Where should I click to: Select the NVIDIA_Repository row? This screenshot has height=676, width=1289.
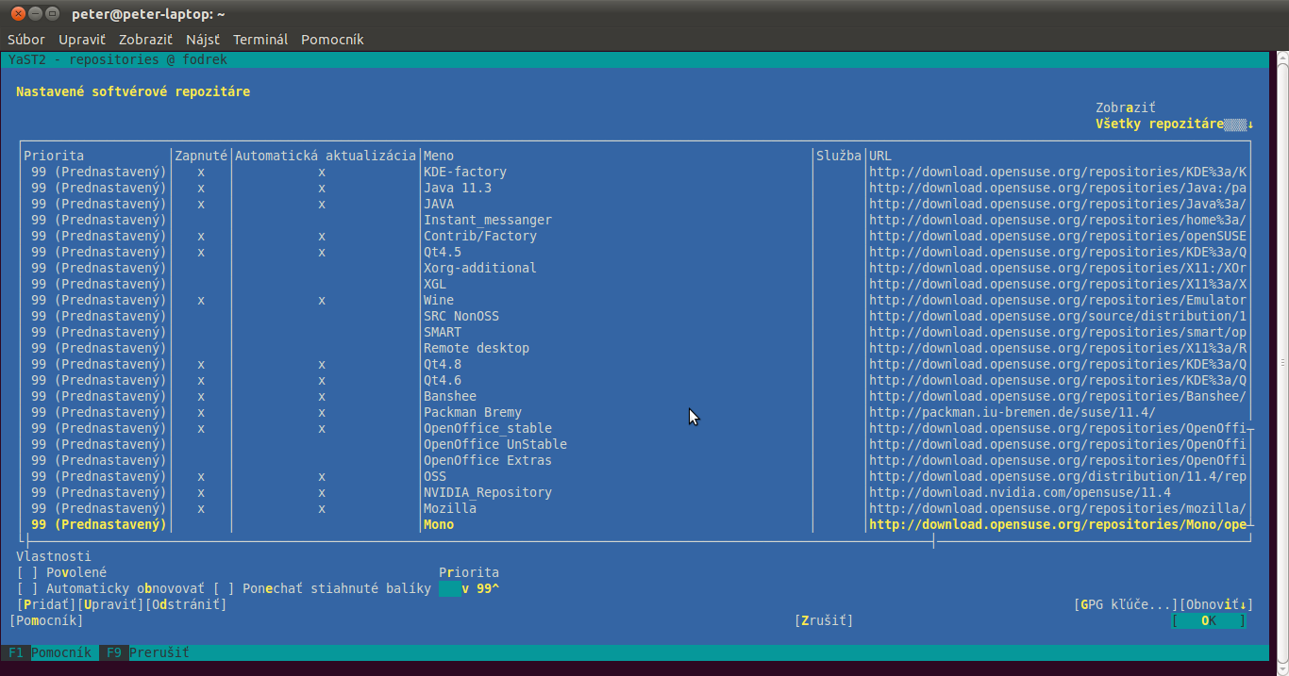pos(635,492)
